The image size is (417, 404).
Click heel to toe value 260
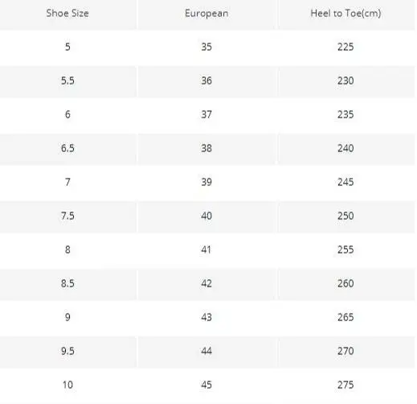345,283
